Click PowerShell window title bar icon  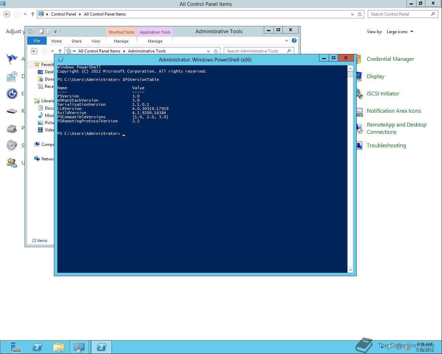coord(61,59)
